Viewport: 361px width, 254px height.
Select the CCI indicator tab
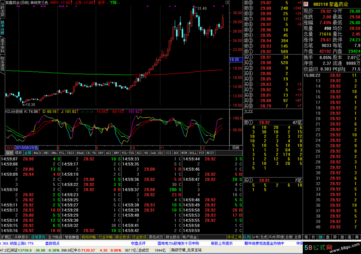coord(169,153)
